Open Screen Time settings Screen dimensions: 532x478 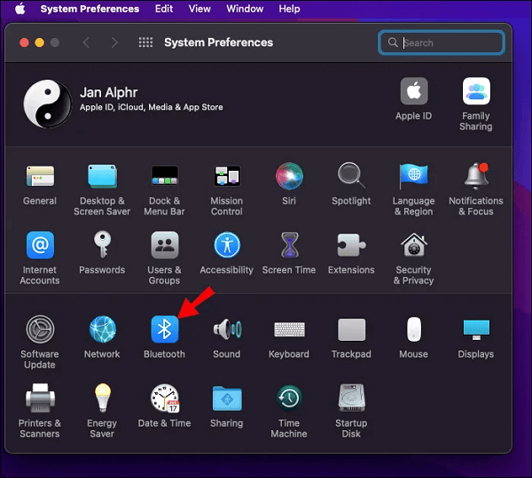click(289, 246)
